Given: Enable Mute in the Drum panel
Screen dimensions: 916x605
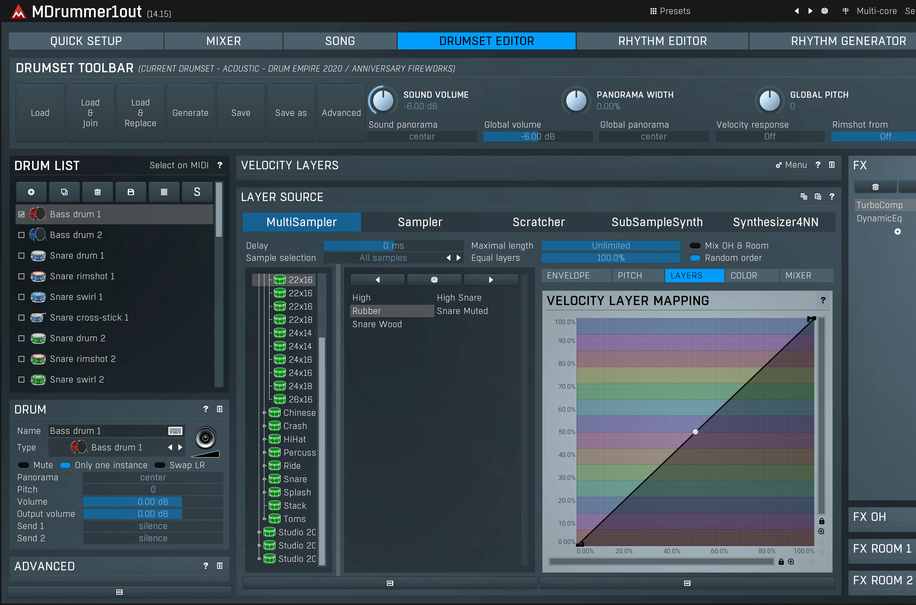Looking at the screenshot, I should point(23,465).
